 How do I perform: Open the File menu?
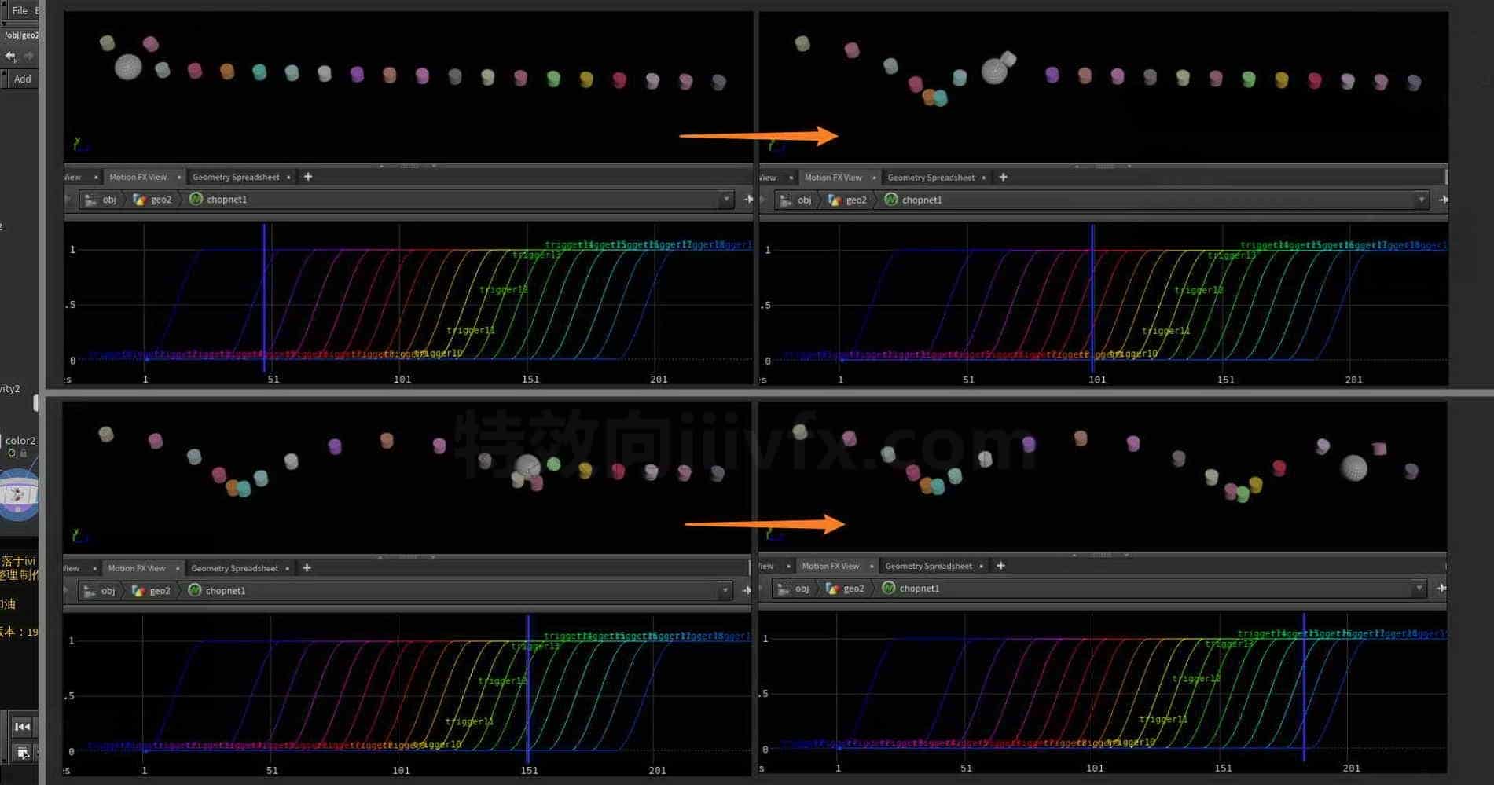pyautogui.click(x=20, y=10)
